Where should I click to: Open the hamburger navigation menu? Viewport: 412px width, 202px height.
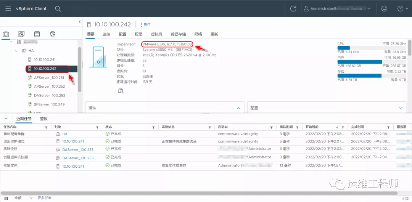(x=8, y=8)
